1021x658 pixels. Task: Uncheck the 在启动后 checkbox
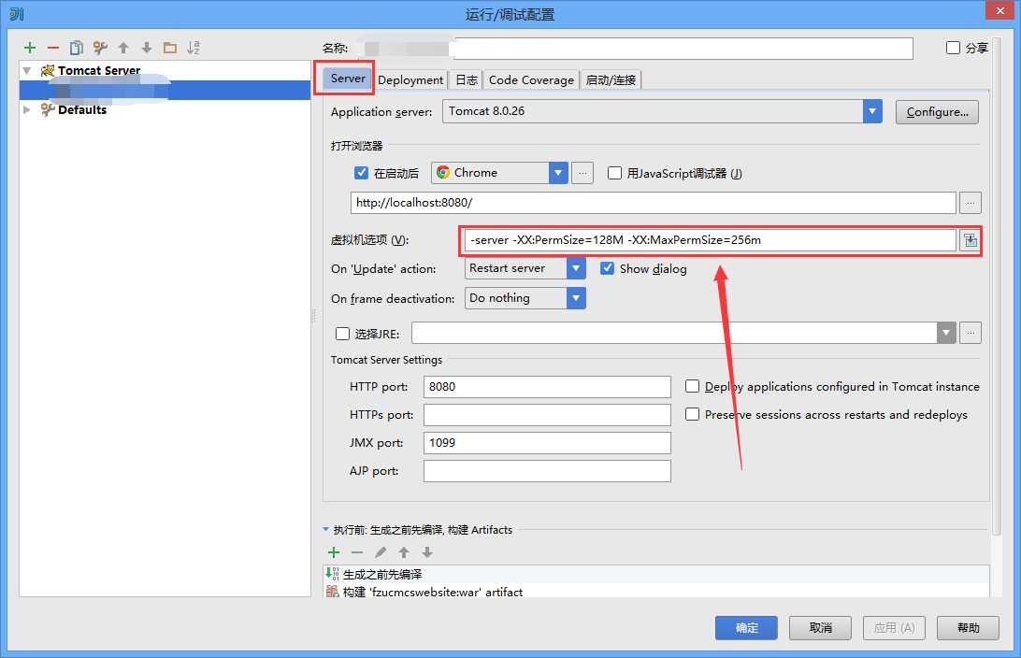362,173
